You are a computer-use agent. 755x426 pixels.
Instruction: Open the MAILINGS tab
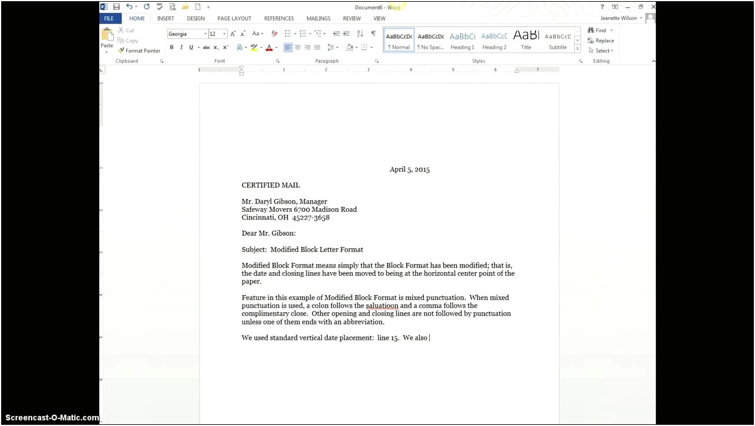pyautogui.click(x=318, y=19)
